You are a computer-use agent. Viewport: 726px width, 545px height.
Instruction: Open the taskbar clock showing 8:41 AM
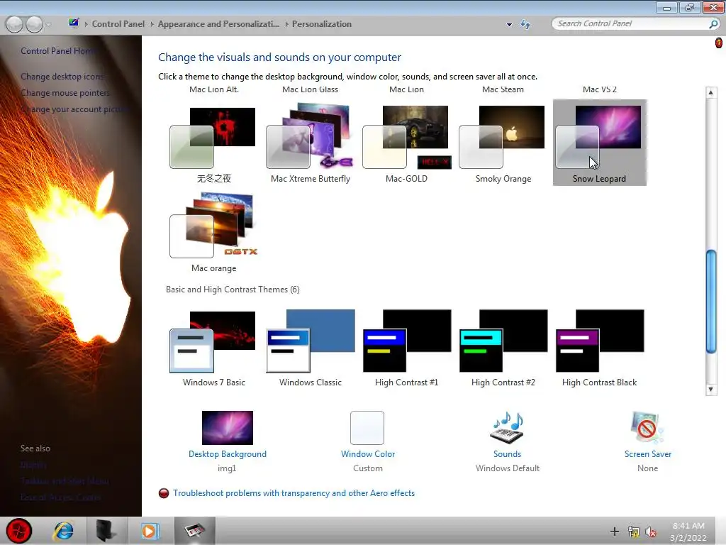click(688, 532)
